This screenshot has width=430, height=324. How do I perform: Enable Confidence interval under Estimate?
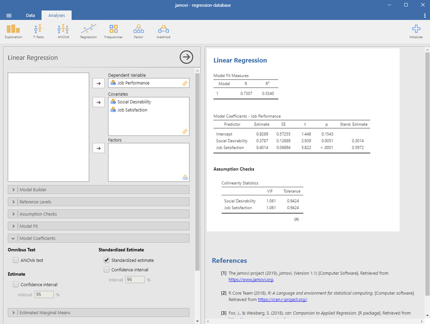pos(16,284)
